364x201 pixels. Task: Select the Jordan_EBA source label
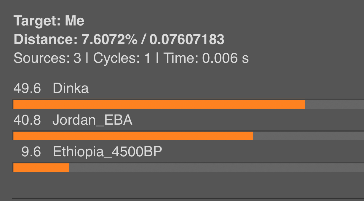92,120
